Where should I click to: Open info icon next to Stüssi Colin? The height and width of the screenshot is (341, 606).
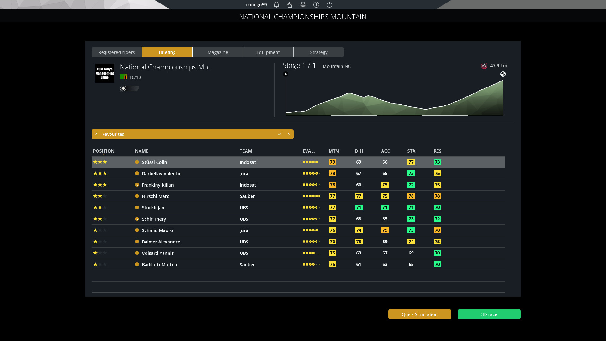click(x=137, y=162)
